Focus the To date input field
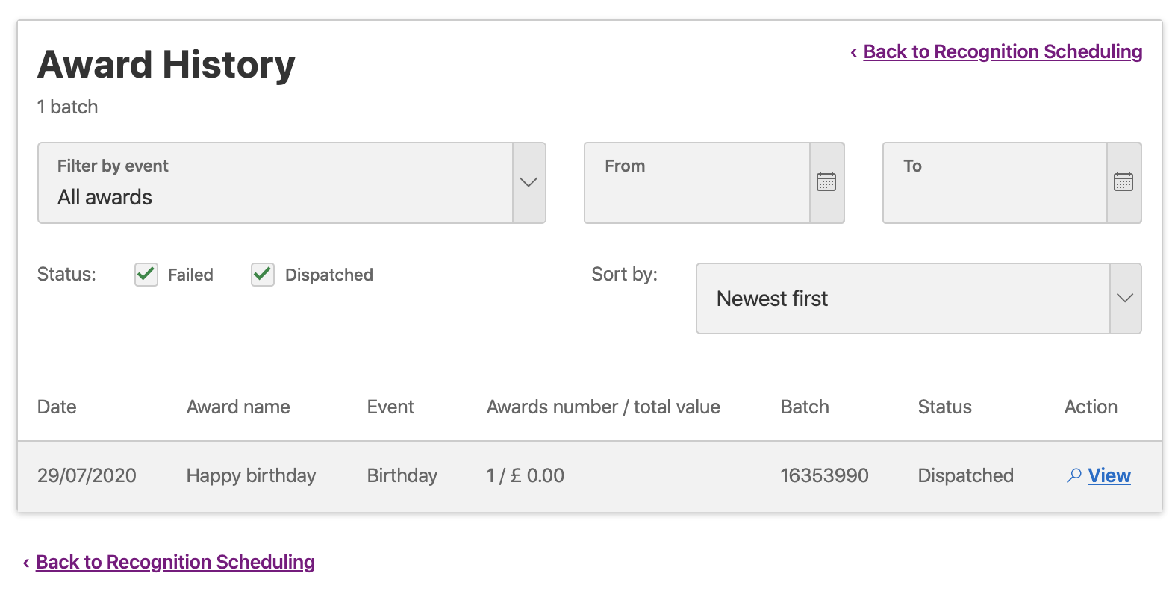1175x600 pixels. [x=995, y=183]
